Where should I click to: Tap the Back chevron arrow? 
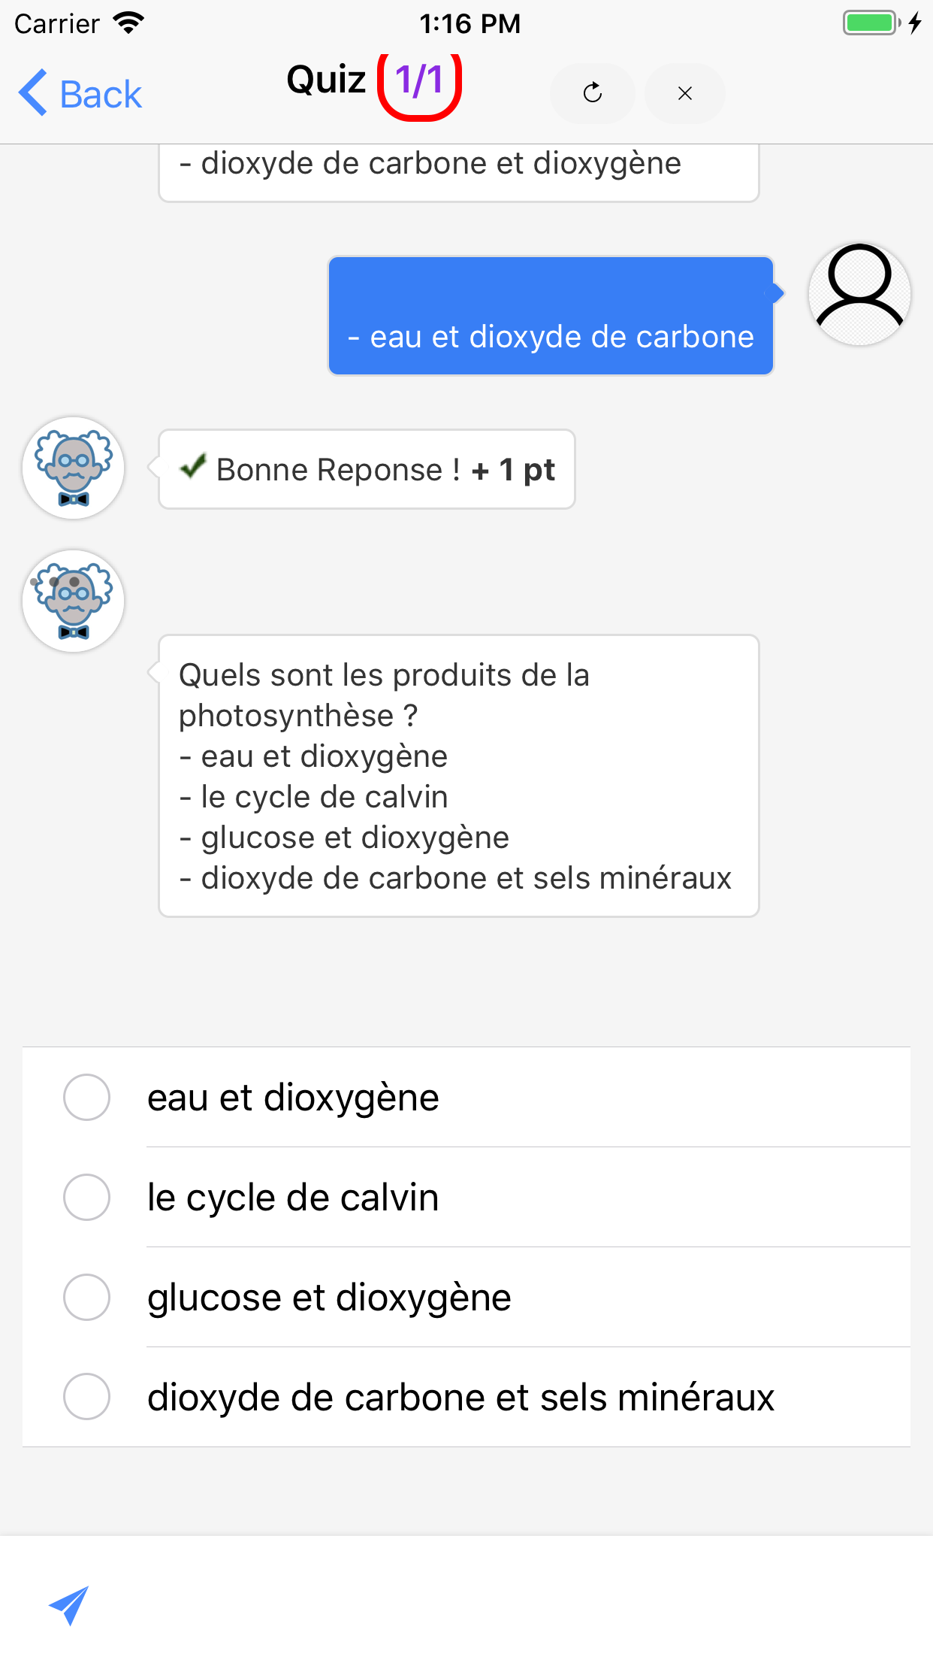[x=33, y=93]
